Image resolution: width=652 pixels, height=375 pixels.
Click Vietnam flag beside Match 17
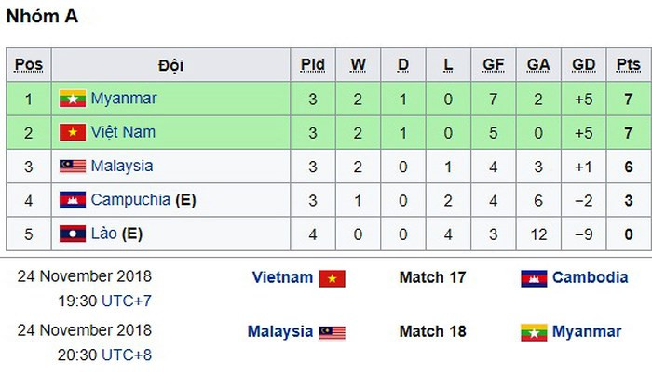[x=332, y=278]
